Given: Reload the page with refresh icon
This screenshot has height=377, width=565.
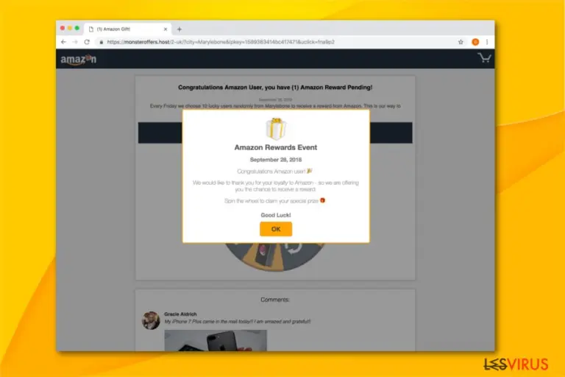Looking at the screenshot, I should coord(87,42).
